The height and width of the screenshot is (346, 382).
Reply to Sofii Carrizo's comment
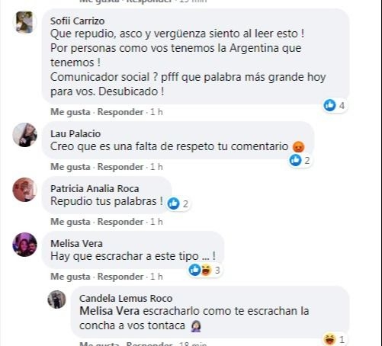120,112
